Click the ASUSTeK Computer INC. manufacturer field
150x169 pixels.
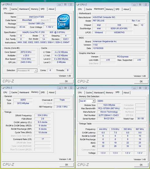pyautogui.click(x=119, y=17)
